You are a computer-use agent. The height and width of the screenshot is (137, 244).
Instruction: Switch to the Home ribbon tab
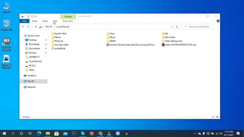(35, 21)
